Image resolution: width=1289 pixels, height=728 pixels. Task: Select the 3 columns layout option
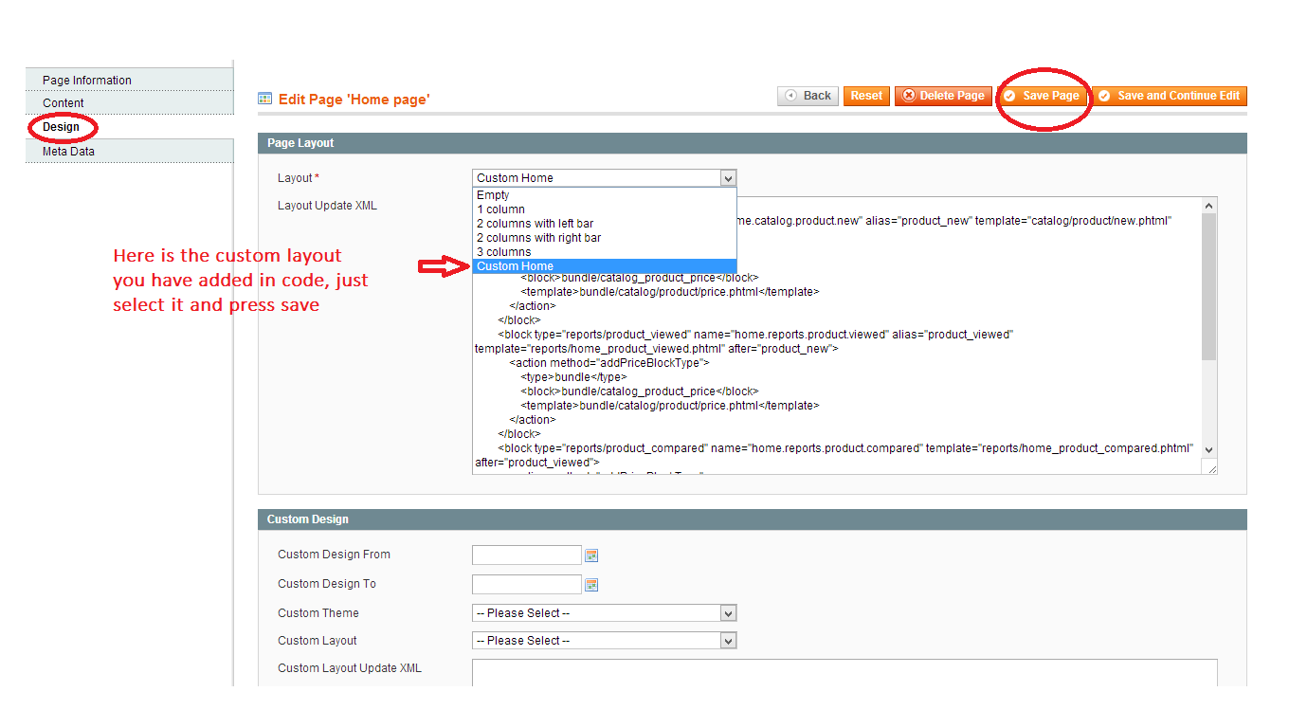pos(503,252)
